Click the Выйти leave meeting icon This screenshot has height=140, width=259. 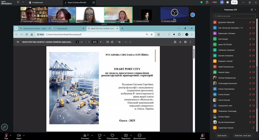pyautogui.click(x=202, y=135)
